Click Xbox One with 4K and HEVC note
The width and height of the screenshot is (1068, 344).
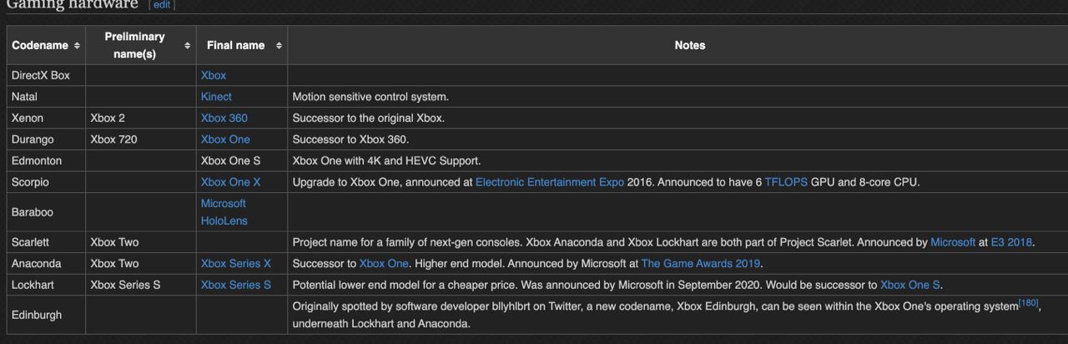click(386, 160)
